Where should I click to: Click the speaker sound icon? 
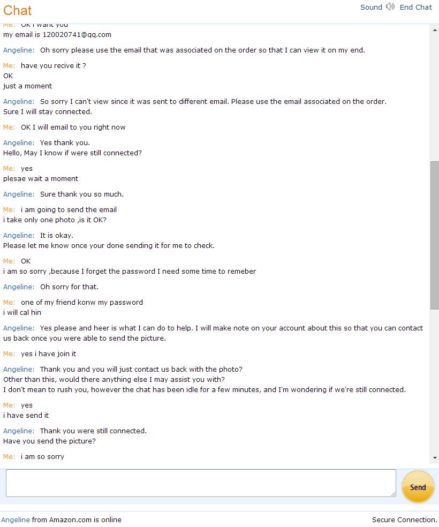tap(390, 7)
